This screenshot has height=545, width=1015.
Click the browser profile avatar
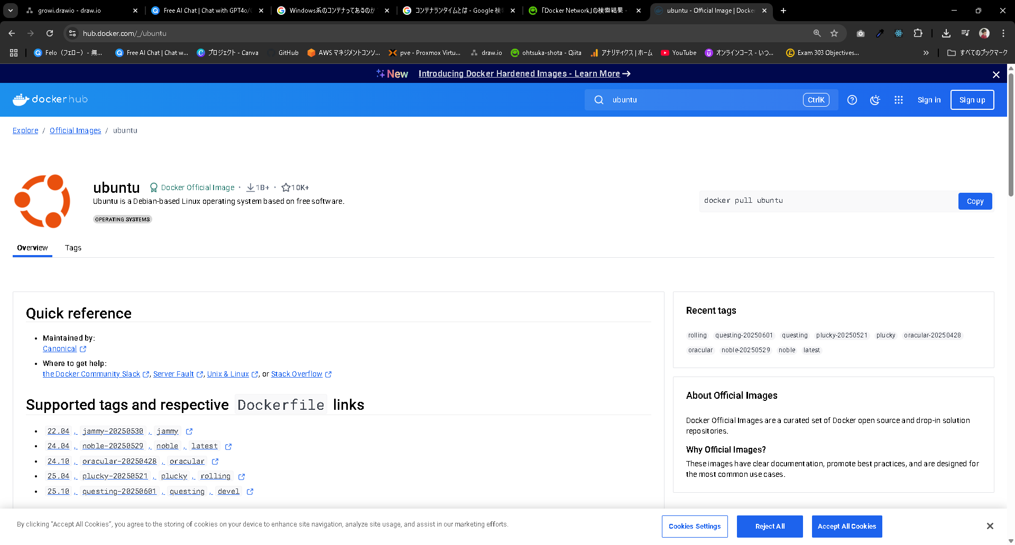pos(984,33)
